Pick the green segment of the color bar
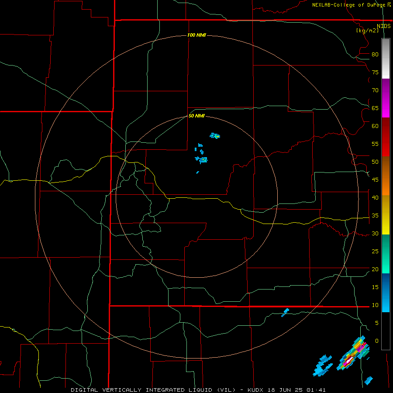 (x=386, y=254)
